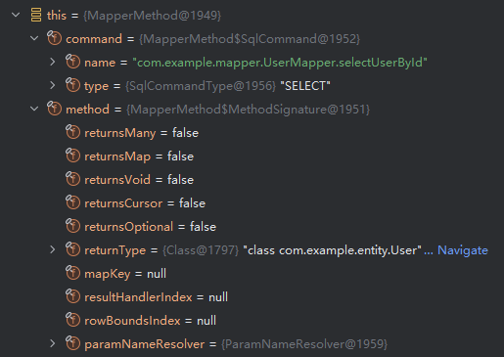Click the field icon next to returnsOptional

point(72,226)
